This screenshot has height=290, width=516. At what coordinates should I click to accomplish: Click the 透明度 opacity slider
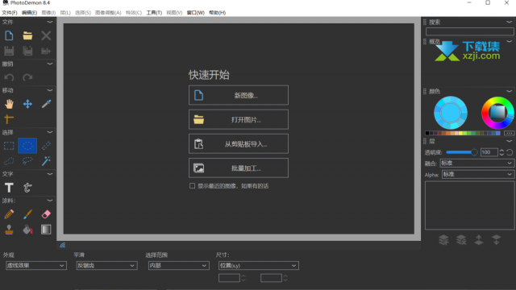coord(461,152)
